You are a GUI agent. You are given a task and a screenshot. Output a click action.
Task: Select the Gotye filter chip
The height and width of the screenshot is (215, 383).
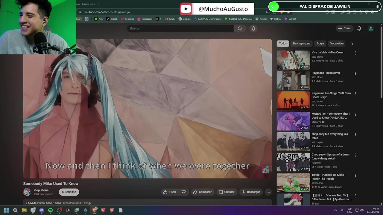tap(320, 44)
